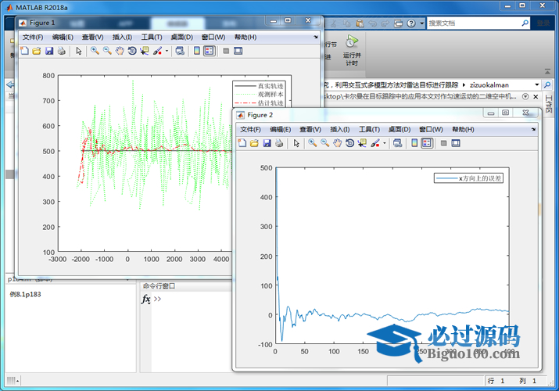Viewport: 559px width, 391px height.
Task: Open 文件(F) menu in Figure 1
Action: pyautogui.click(x=33, y=37)
